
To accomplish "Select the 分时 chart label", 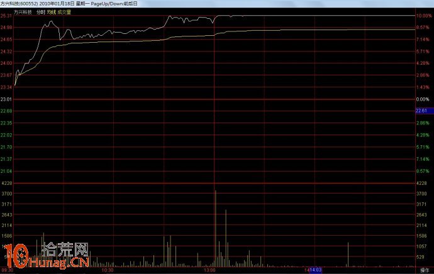I will pos(41,12).
